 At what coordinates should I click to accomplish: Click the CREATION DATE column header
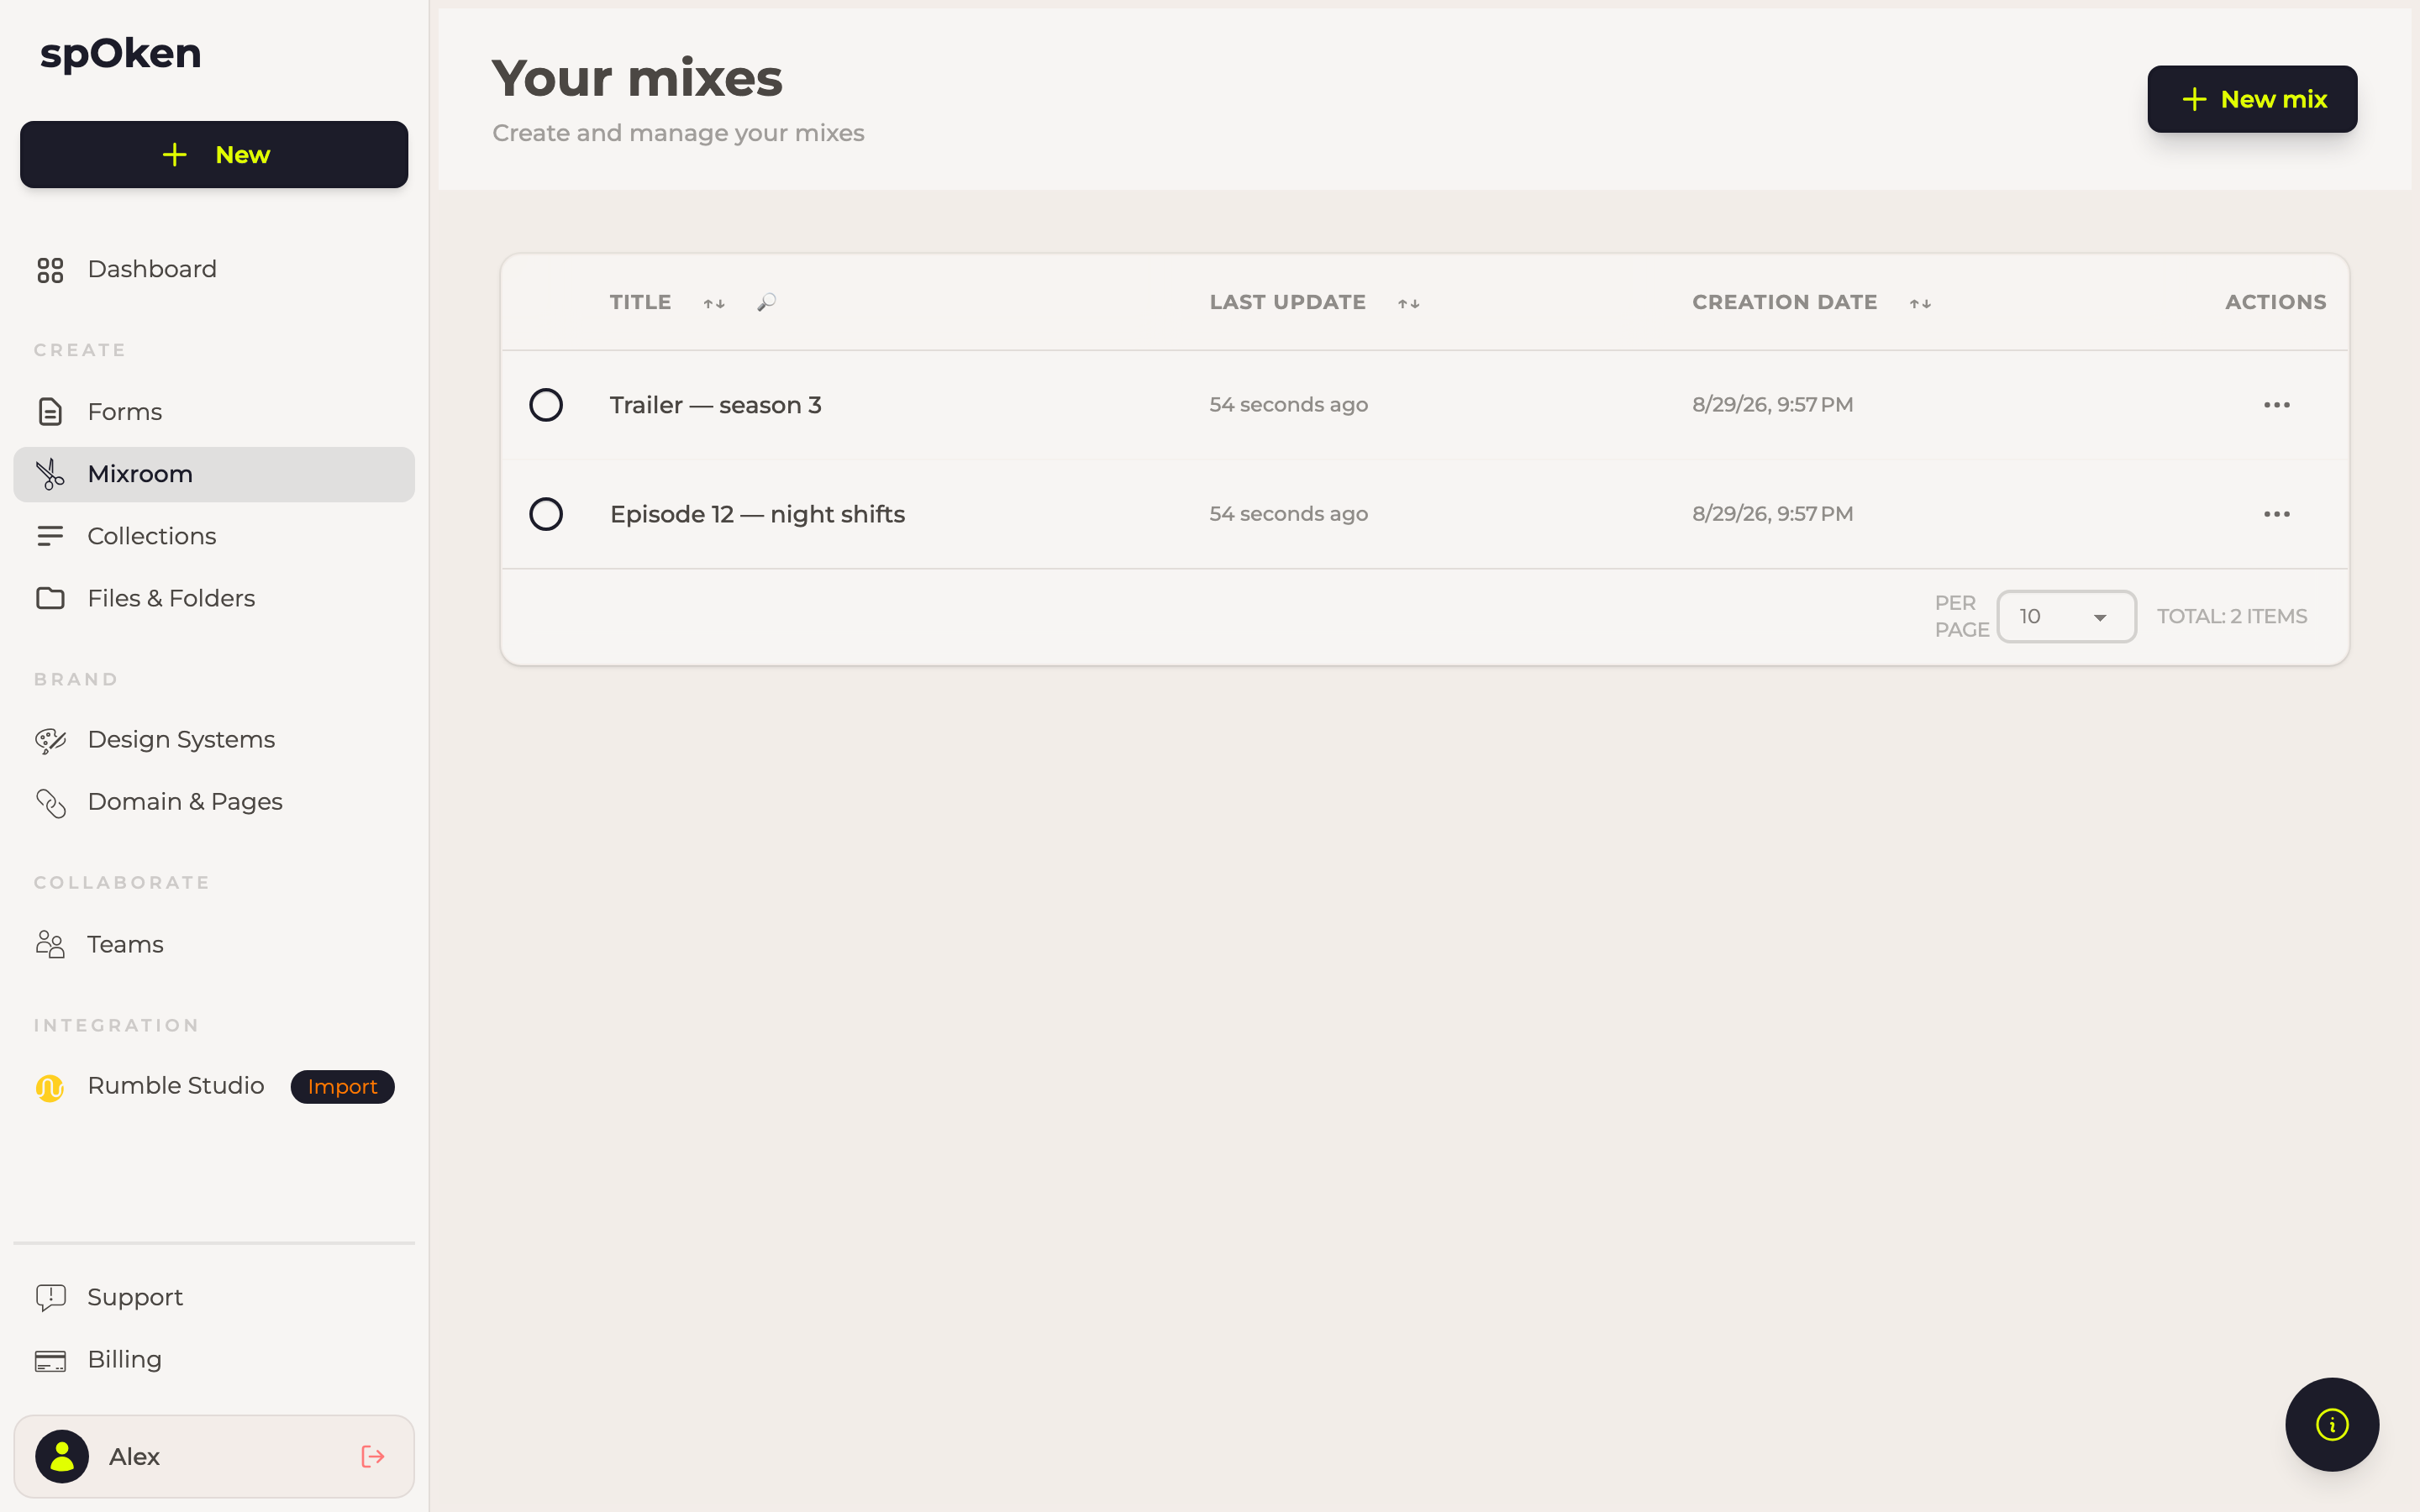[1785, 302]
